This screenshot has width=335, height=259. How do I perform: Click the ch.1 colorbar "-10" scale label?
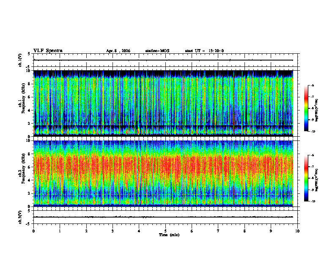point(313,131)
